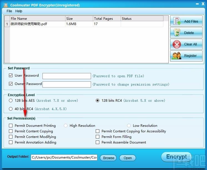Check Permit Assemble Document
Screen dimensions: 207x170
coord(97,142)
